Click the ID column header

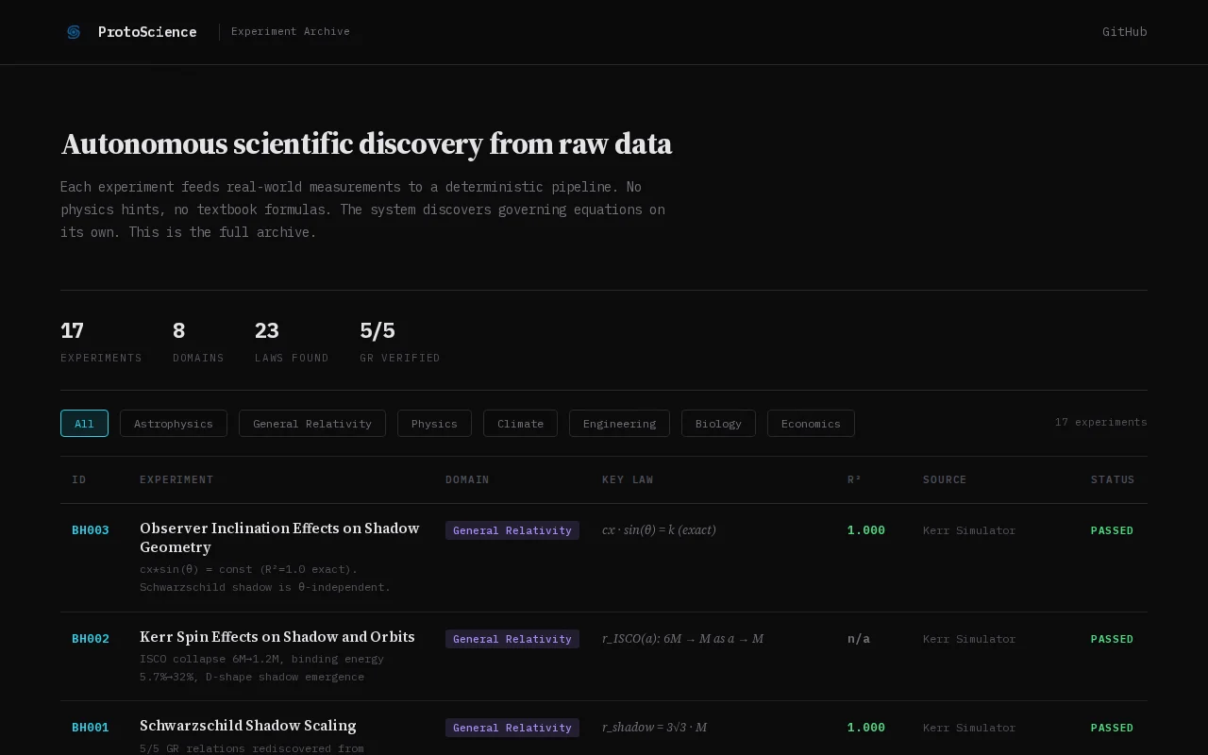(x=79, y=479)
